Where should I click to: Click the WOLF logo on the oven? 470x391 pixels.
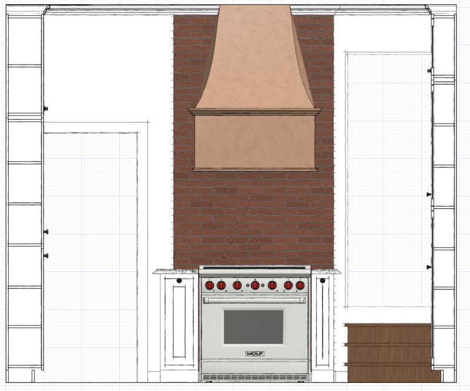pos(255,353)
